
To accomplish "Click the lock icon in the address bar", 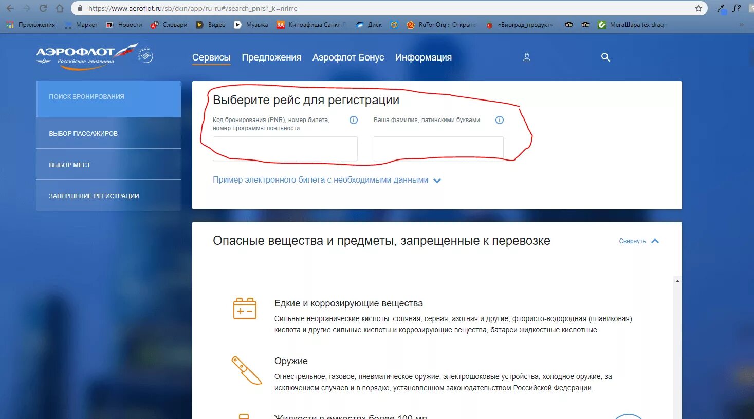I will coord(80,8).
